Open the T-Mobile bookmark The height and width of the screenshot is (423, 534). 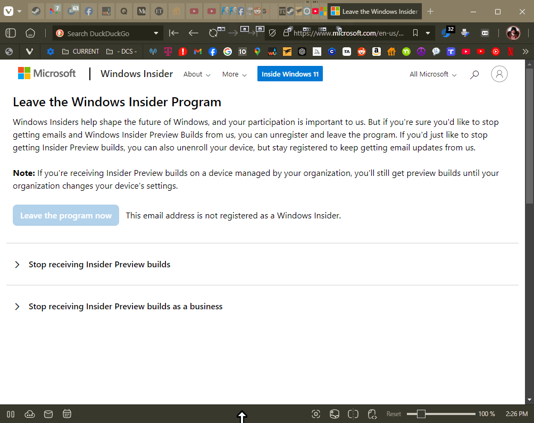point(168,52)
